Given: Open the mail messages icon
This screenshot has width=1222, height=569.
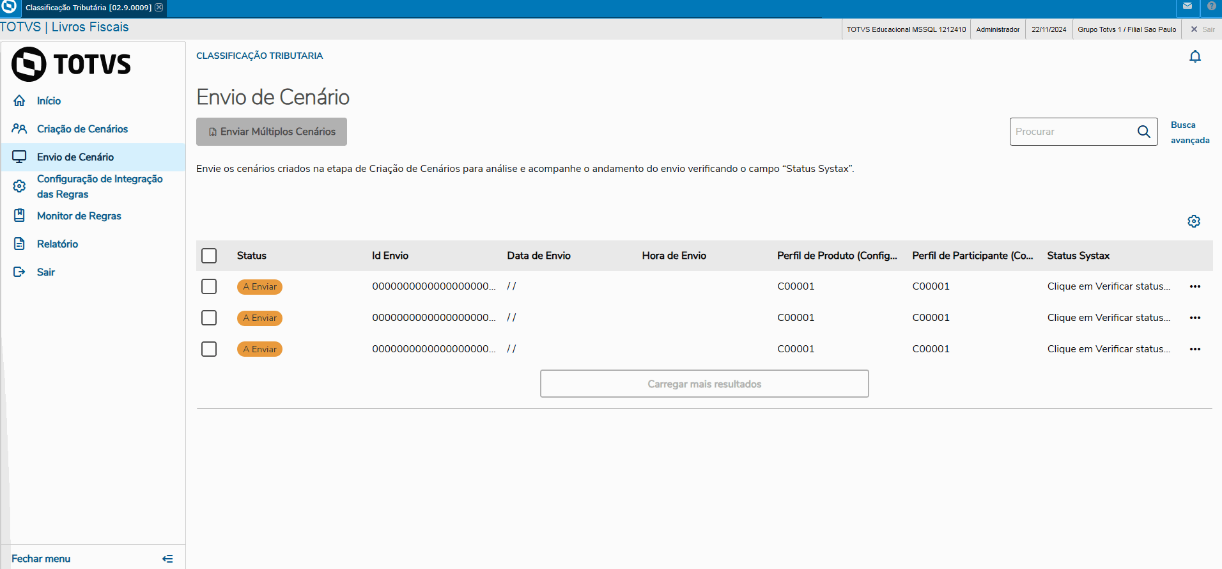Looking at the screenshot, I should [1187, 6].
